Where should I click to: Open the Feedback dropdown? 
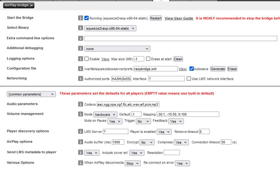click(176, 121)
